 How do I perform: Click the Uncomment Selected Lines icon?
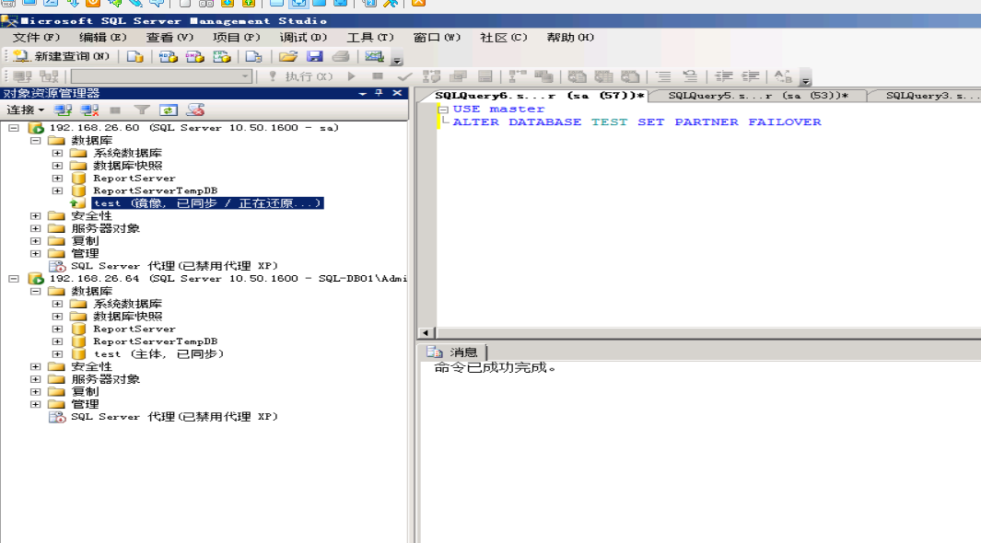click(x=690, y=76)
